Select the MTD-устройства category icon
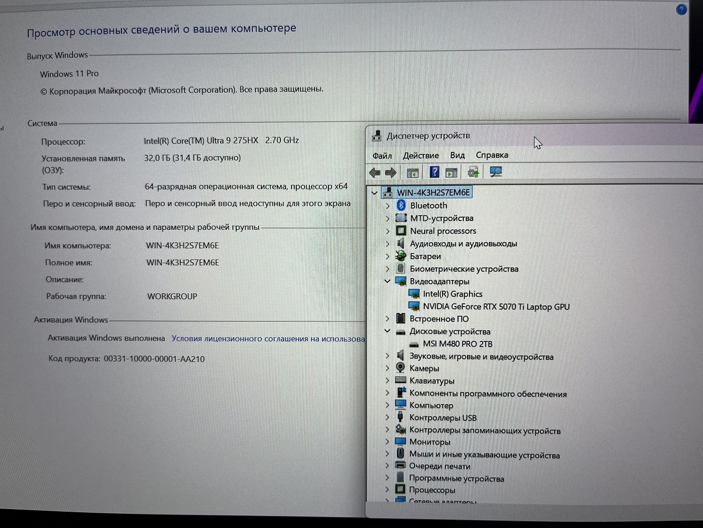This screenshot has height=528, width=703. [401, 218]
